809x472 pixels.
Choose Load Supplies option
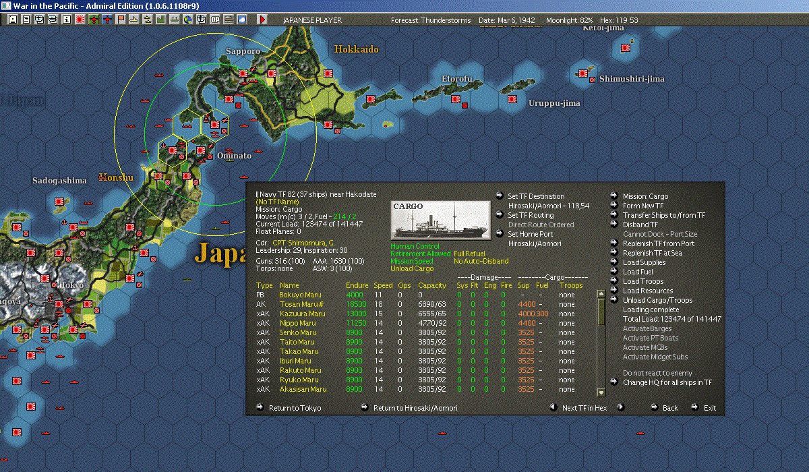(x=644, y=262)
